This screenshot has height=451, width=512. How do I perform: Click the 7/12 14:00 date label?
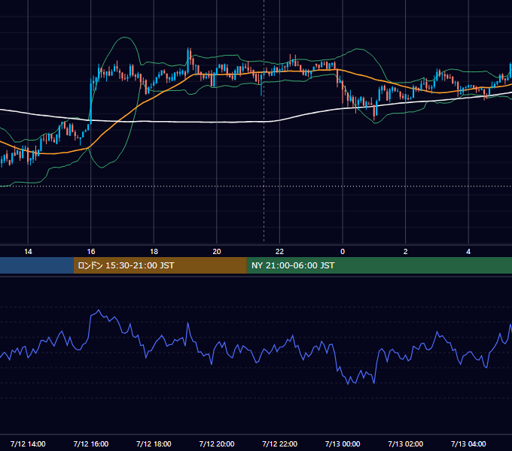click(x=28, y=443)
